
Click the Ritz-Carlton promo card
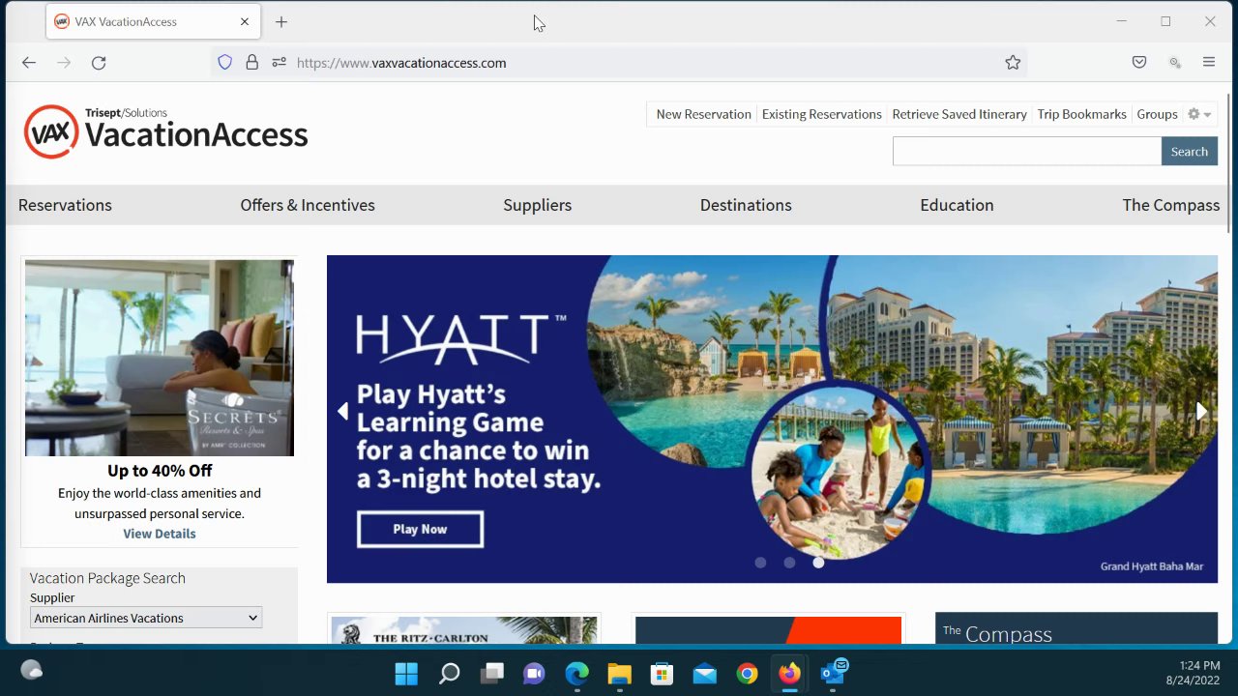pyautogui.click(x=464, y=630)
